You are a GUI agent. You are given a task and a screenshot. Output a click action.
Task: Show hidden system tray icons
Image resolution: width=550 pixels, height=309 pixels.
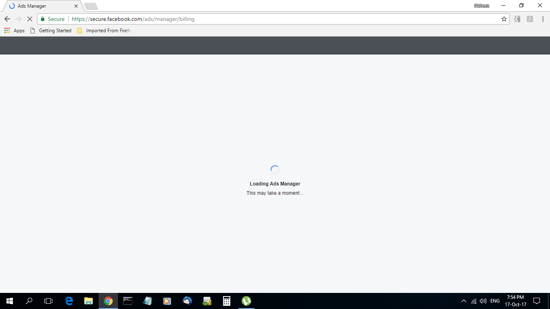[464, 301]
